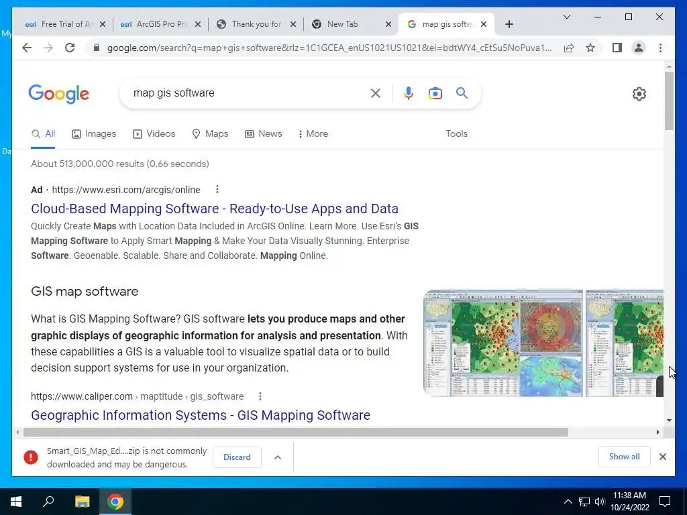Screen dimensions: 687x515
Task: Expand the More search filters menu
Action: [313, 133]
